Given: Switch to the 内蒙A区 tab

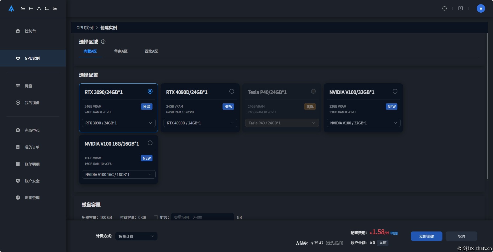Looking at the screenshot, I should [90, 51].
